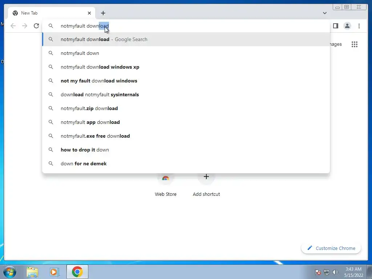
Task: Select 'notmyfault app download' suggestion
Action: click(x=186, y=122)
